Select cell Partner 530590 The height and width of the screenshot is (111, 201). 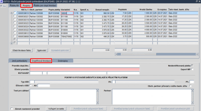click(39, 33)
